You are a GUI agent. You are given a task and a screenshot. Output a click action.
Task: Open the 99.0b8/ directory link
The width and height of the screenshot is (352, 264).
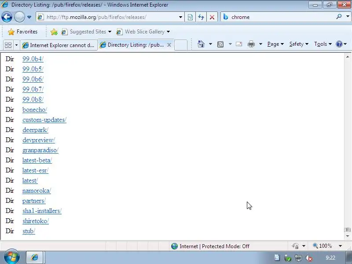[33, 99]
